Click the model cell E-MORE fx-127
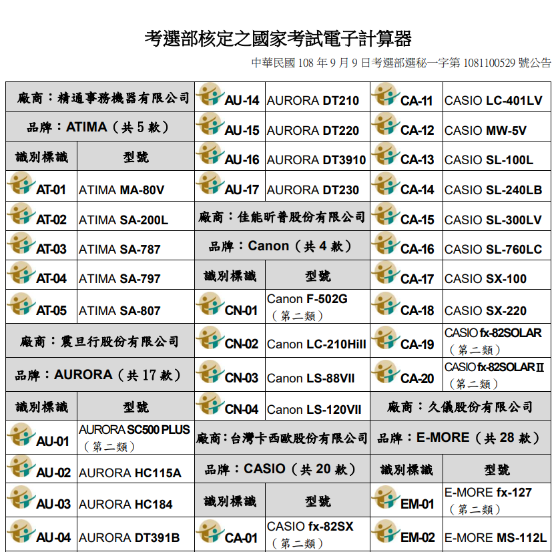Screen dimensions: 558x552 tap(497, 500)
